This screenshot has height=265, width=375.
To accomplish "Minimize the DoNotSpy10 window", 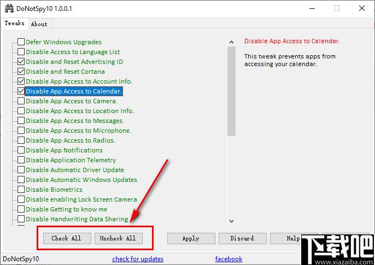I will pos(312,8).
